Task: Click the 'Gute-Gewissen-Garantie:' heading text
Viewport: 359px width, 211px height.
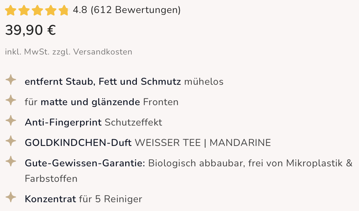Action: (x=85, y=163)
